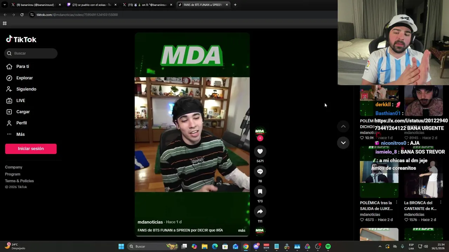Switch to the (15) on X tab

point(147,5)
